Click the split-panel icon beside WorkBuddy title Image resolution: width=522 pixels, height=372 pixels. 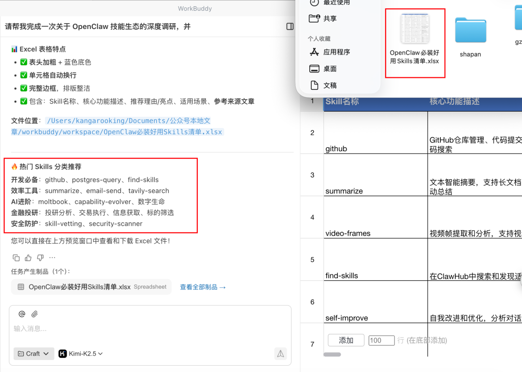pos(289,26)
